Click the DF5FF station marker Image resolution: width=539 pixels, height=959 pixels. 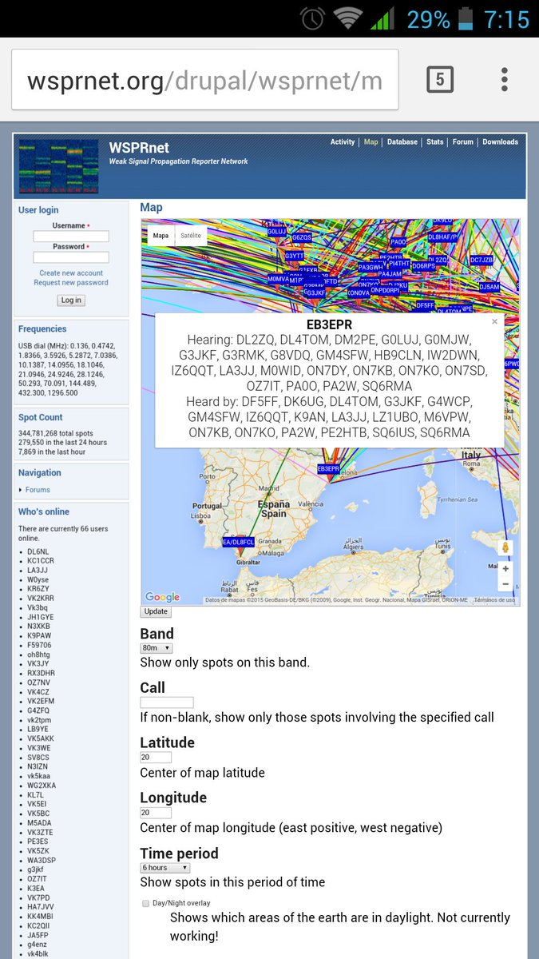coord(425,305)
